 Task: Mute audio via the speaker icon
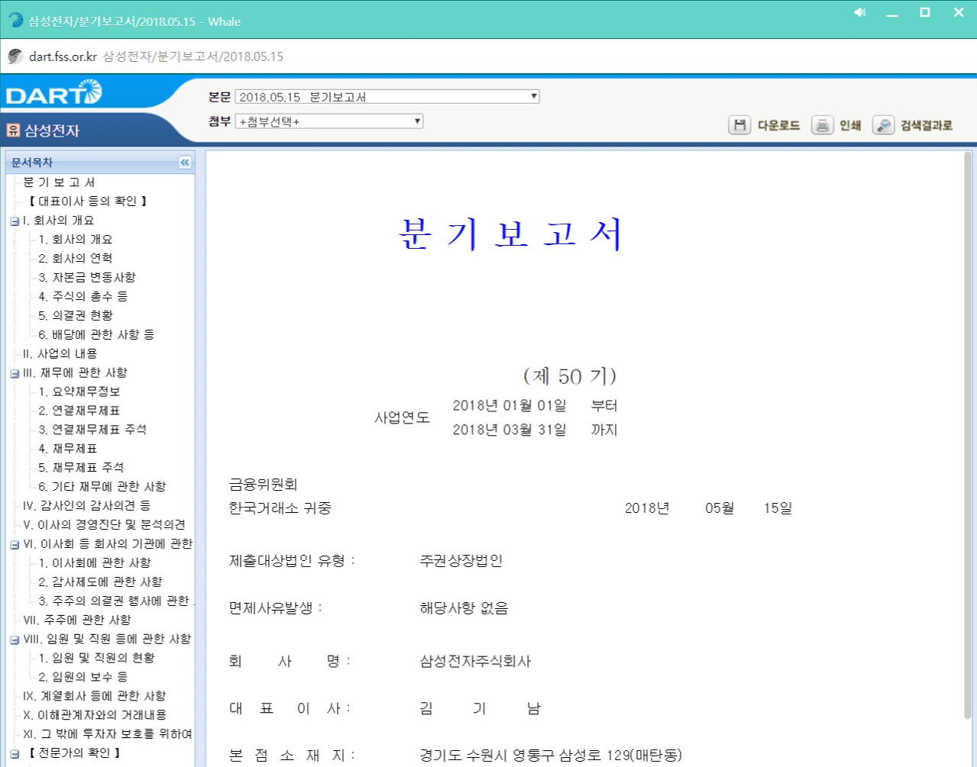859,12
